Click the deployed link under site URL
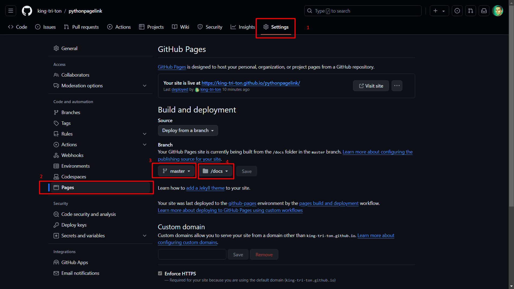Screen dimensions: 514x289 [x=180, y=89]
